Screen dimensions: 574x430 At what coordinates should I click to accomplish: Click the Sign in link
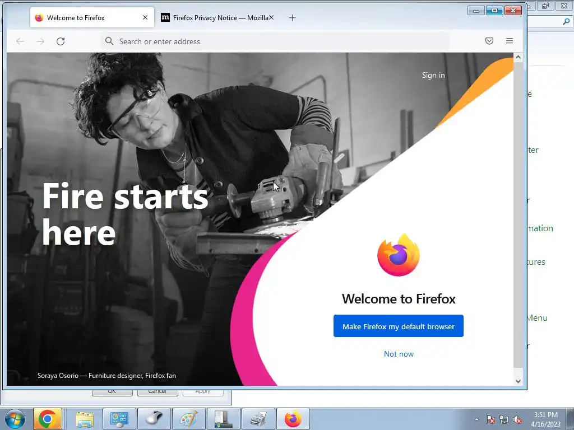[x=433, y=75]
